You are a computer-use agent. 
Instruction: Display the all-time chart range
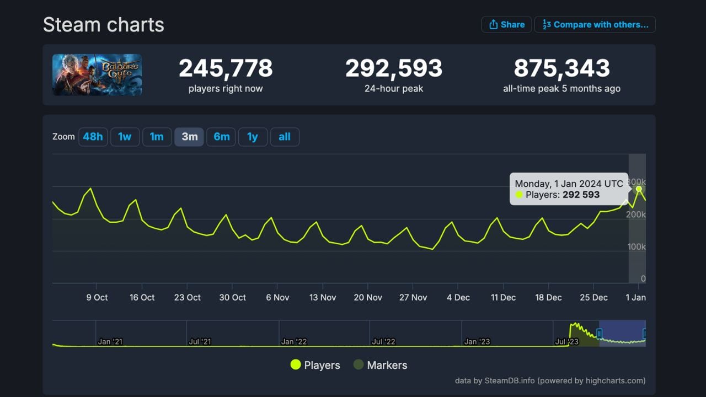point(285,137)
